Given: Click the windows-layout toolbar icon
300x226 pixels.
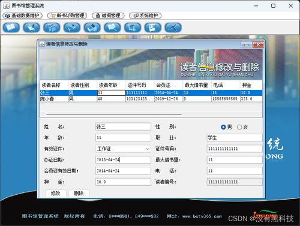Looking at the screenshot, I should [x=133, y=28].
